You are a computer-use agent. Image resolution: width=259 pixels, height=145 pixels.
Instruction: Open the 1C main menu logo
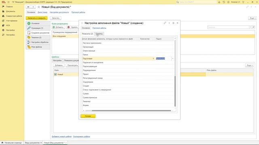[x=4, y=2]
